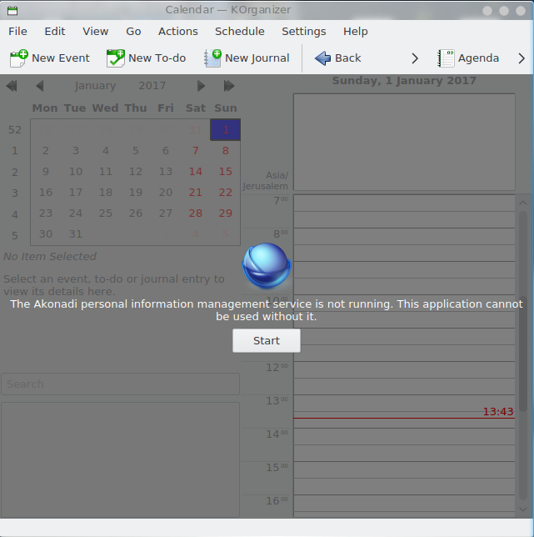Select day 31 in January's last row

pos(76,234)
